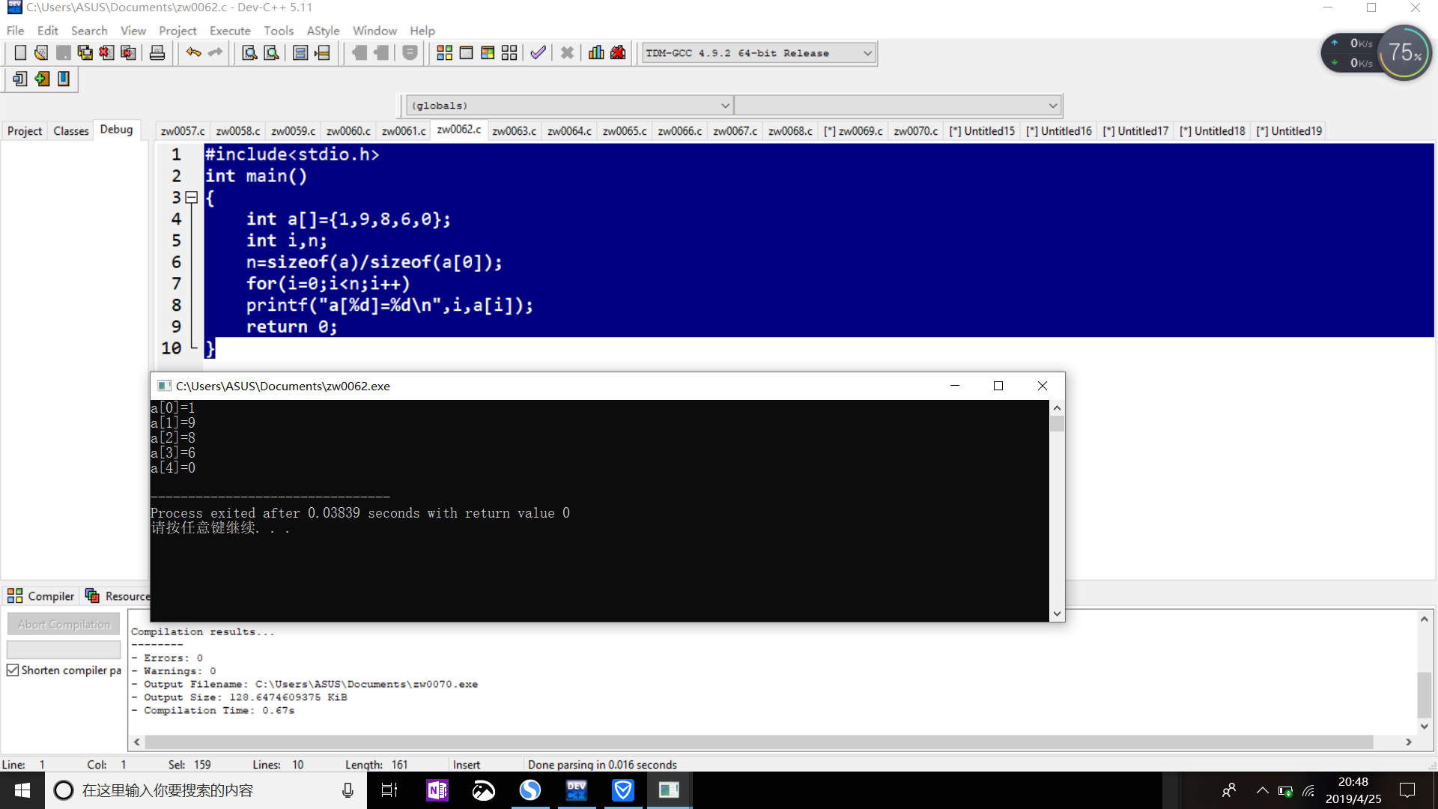The image size is (1438, 809).
Task: Click the New file toolbar icon
Action: (20, 53)
